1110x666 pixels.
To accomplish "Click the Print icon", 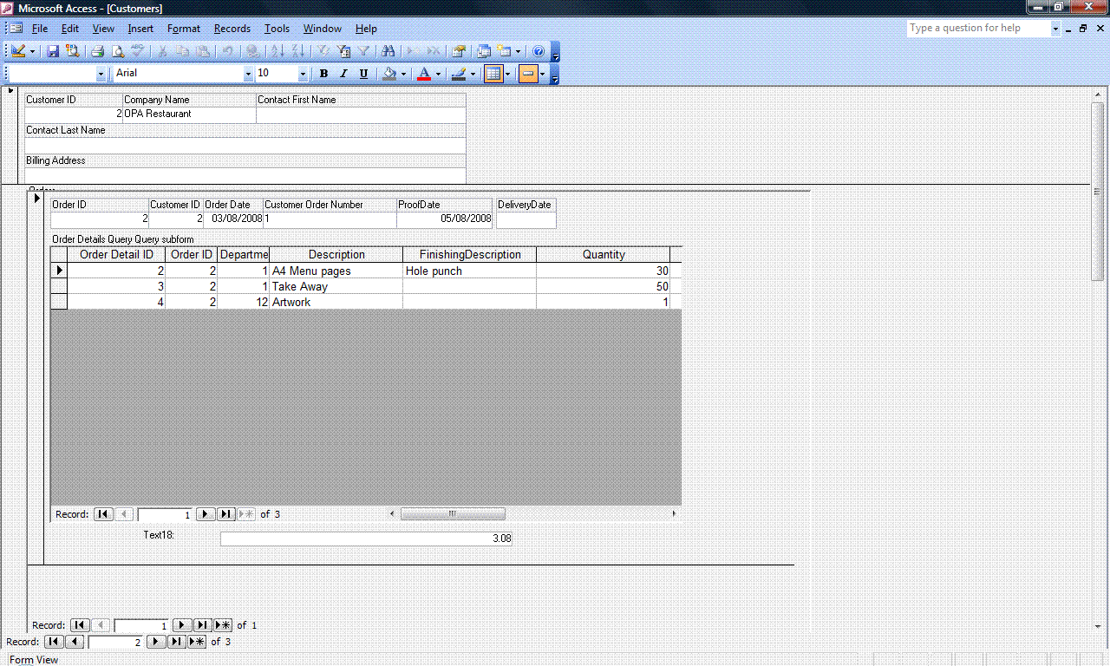I will click(x=98, y=51).
